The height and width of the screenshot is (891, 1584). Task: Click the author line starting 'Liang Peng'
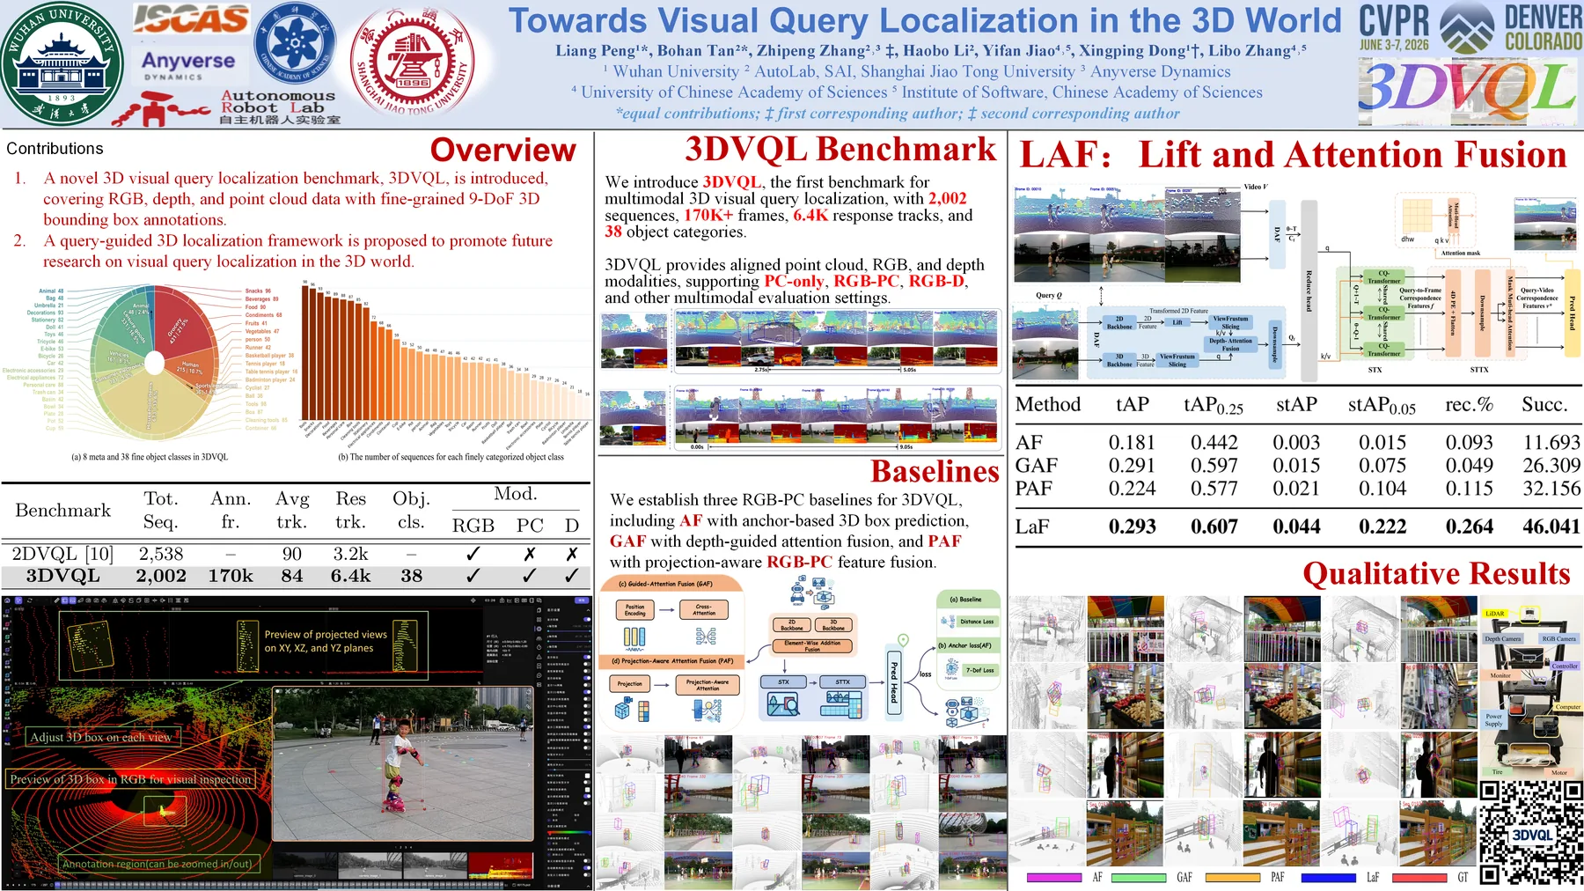930,50
